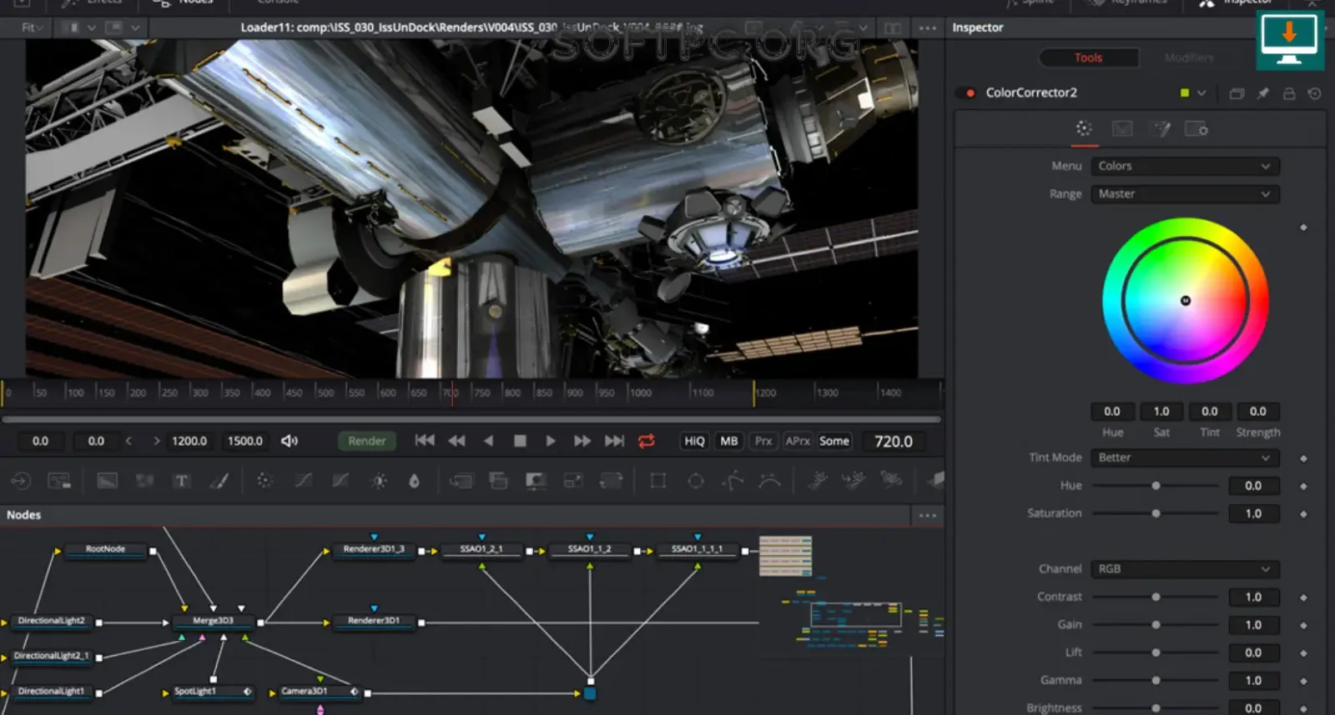This screenshot has width=1335, height=715.
Task: Select the Merge3D3 node in Nodes panel
Action: [x=214, y=621]
